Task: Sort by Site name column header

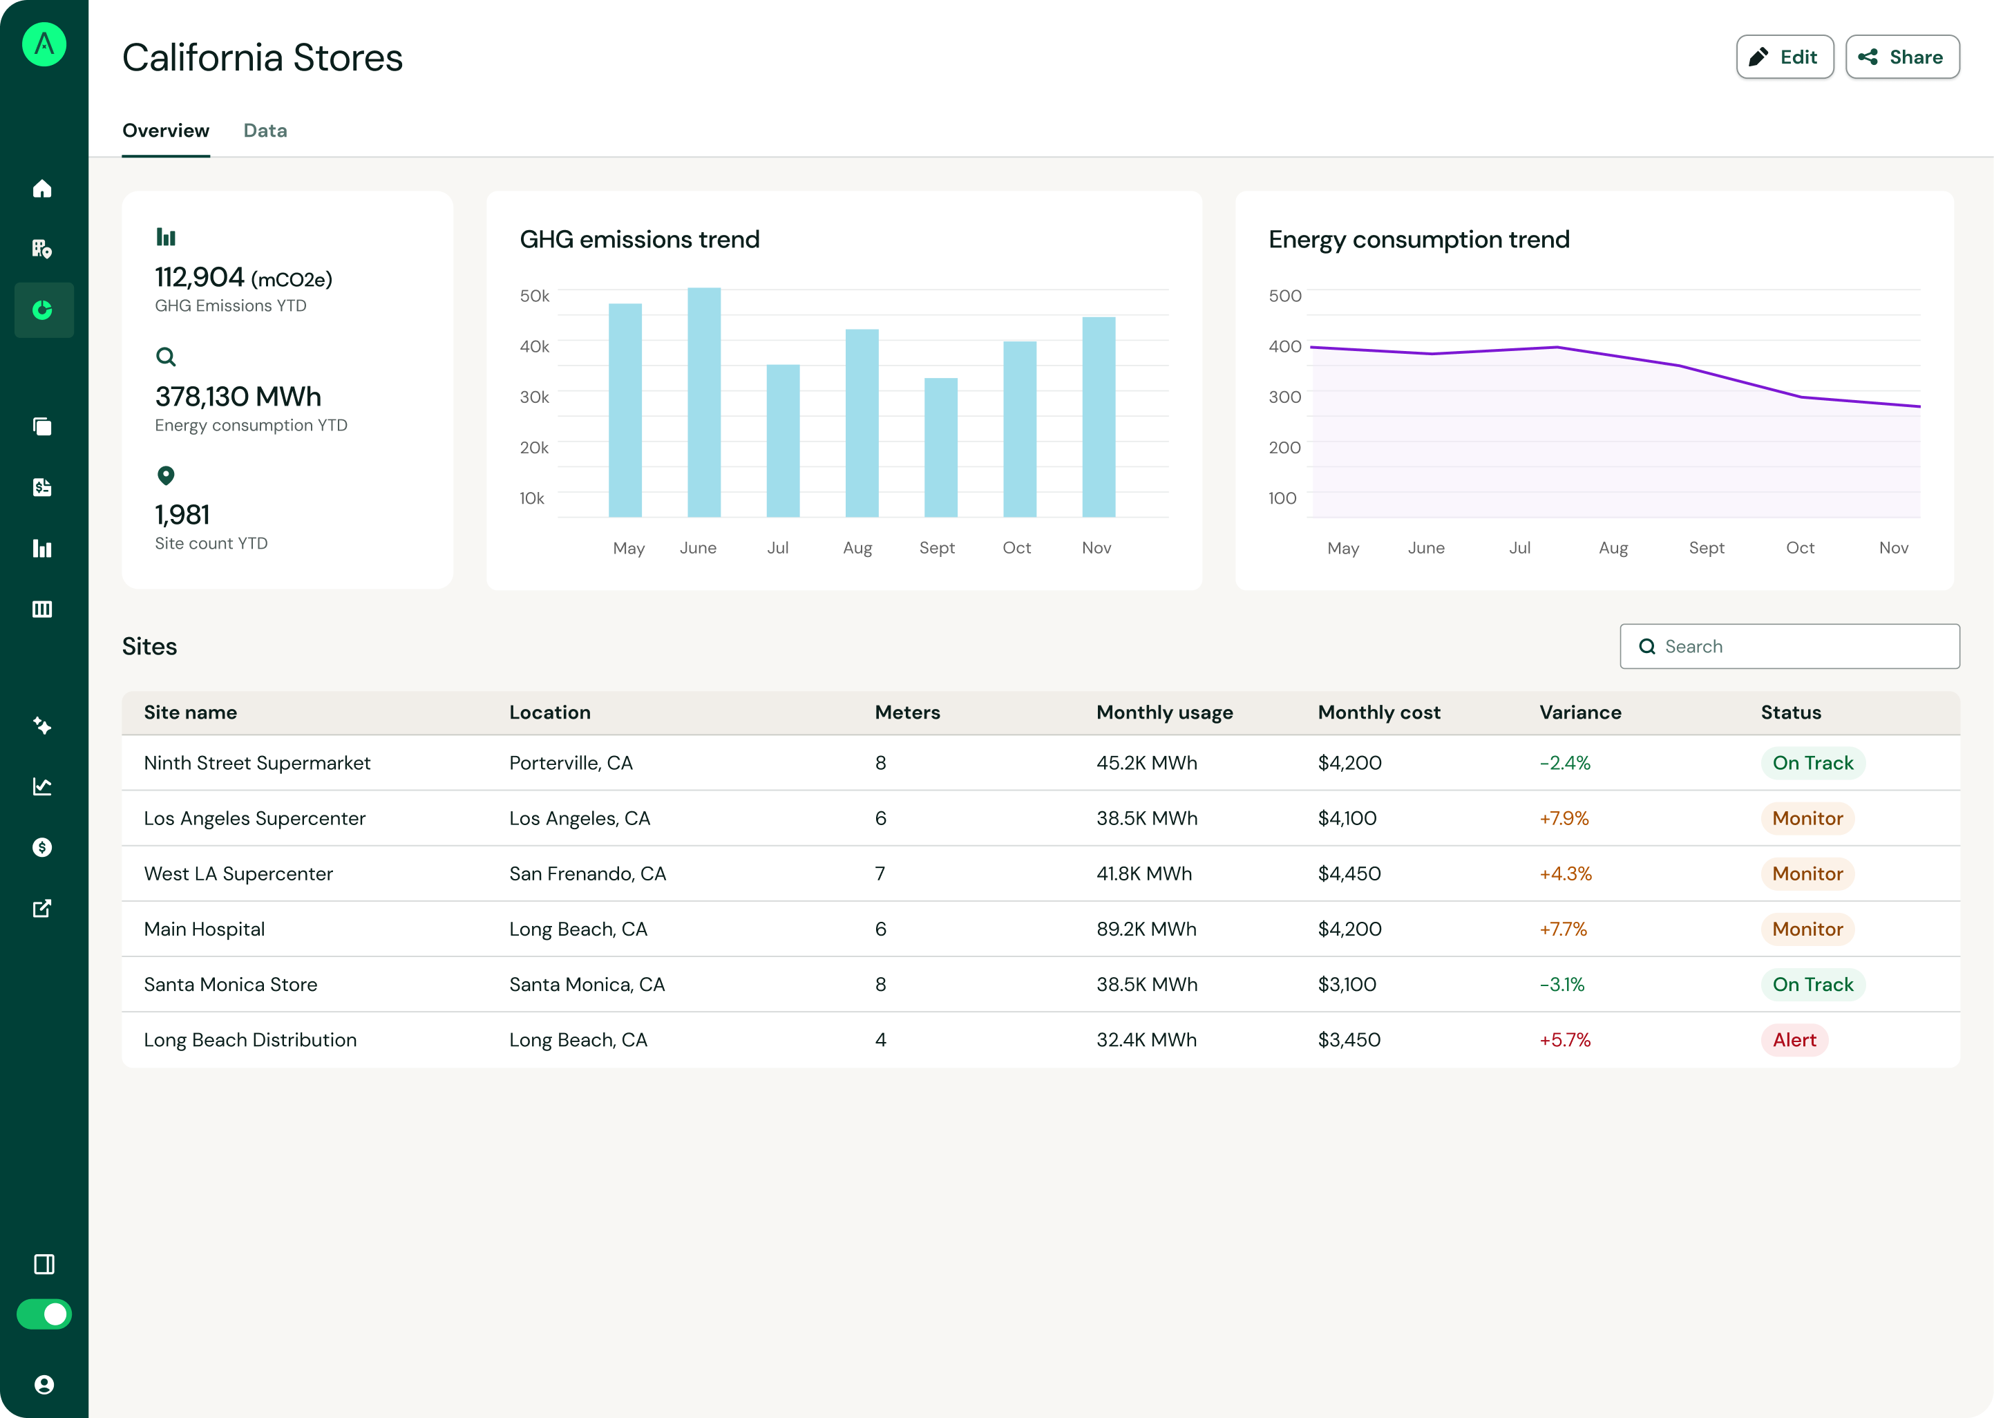Action: point(190,712)
